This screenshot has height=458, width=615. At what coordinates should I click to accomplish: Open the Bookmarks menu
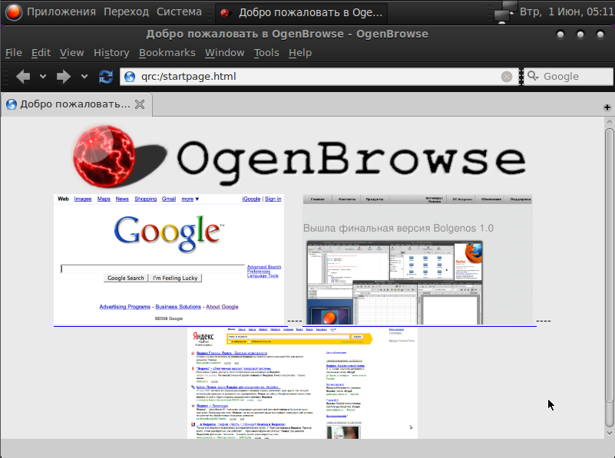click(167, 52)
